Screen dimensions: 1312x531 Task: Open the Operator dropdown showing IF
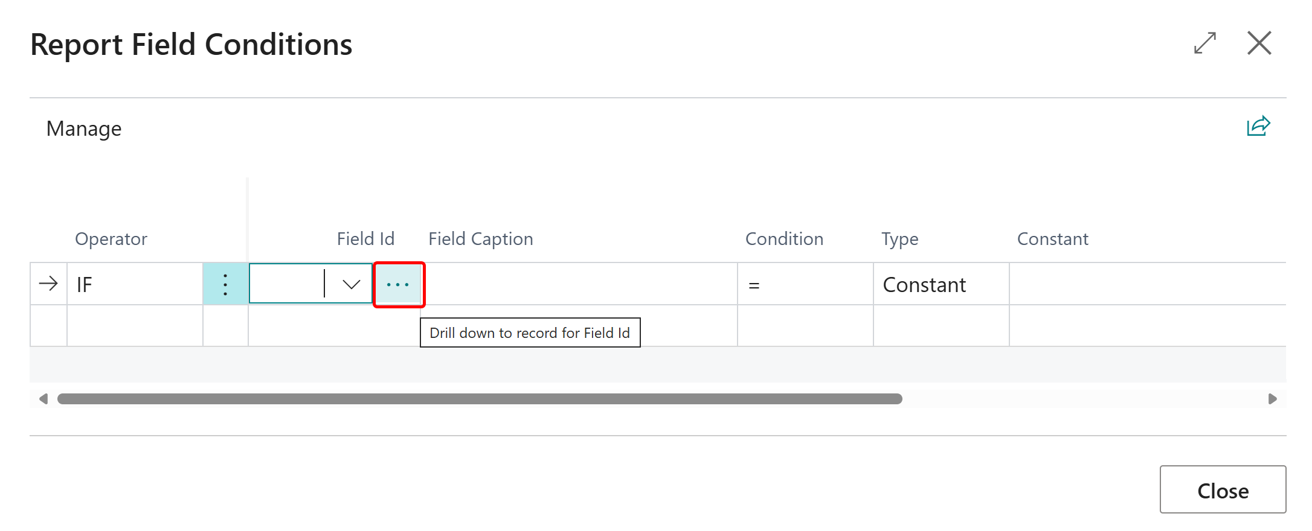pyautogui.click(x=134, y=284)
